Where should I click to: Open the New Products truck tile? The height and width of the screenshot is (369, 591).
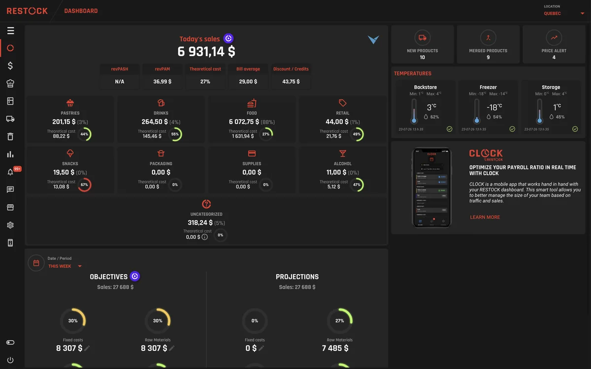422,45
